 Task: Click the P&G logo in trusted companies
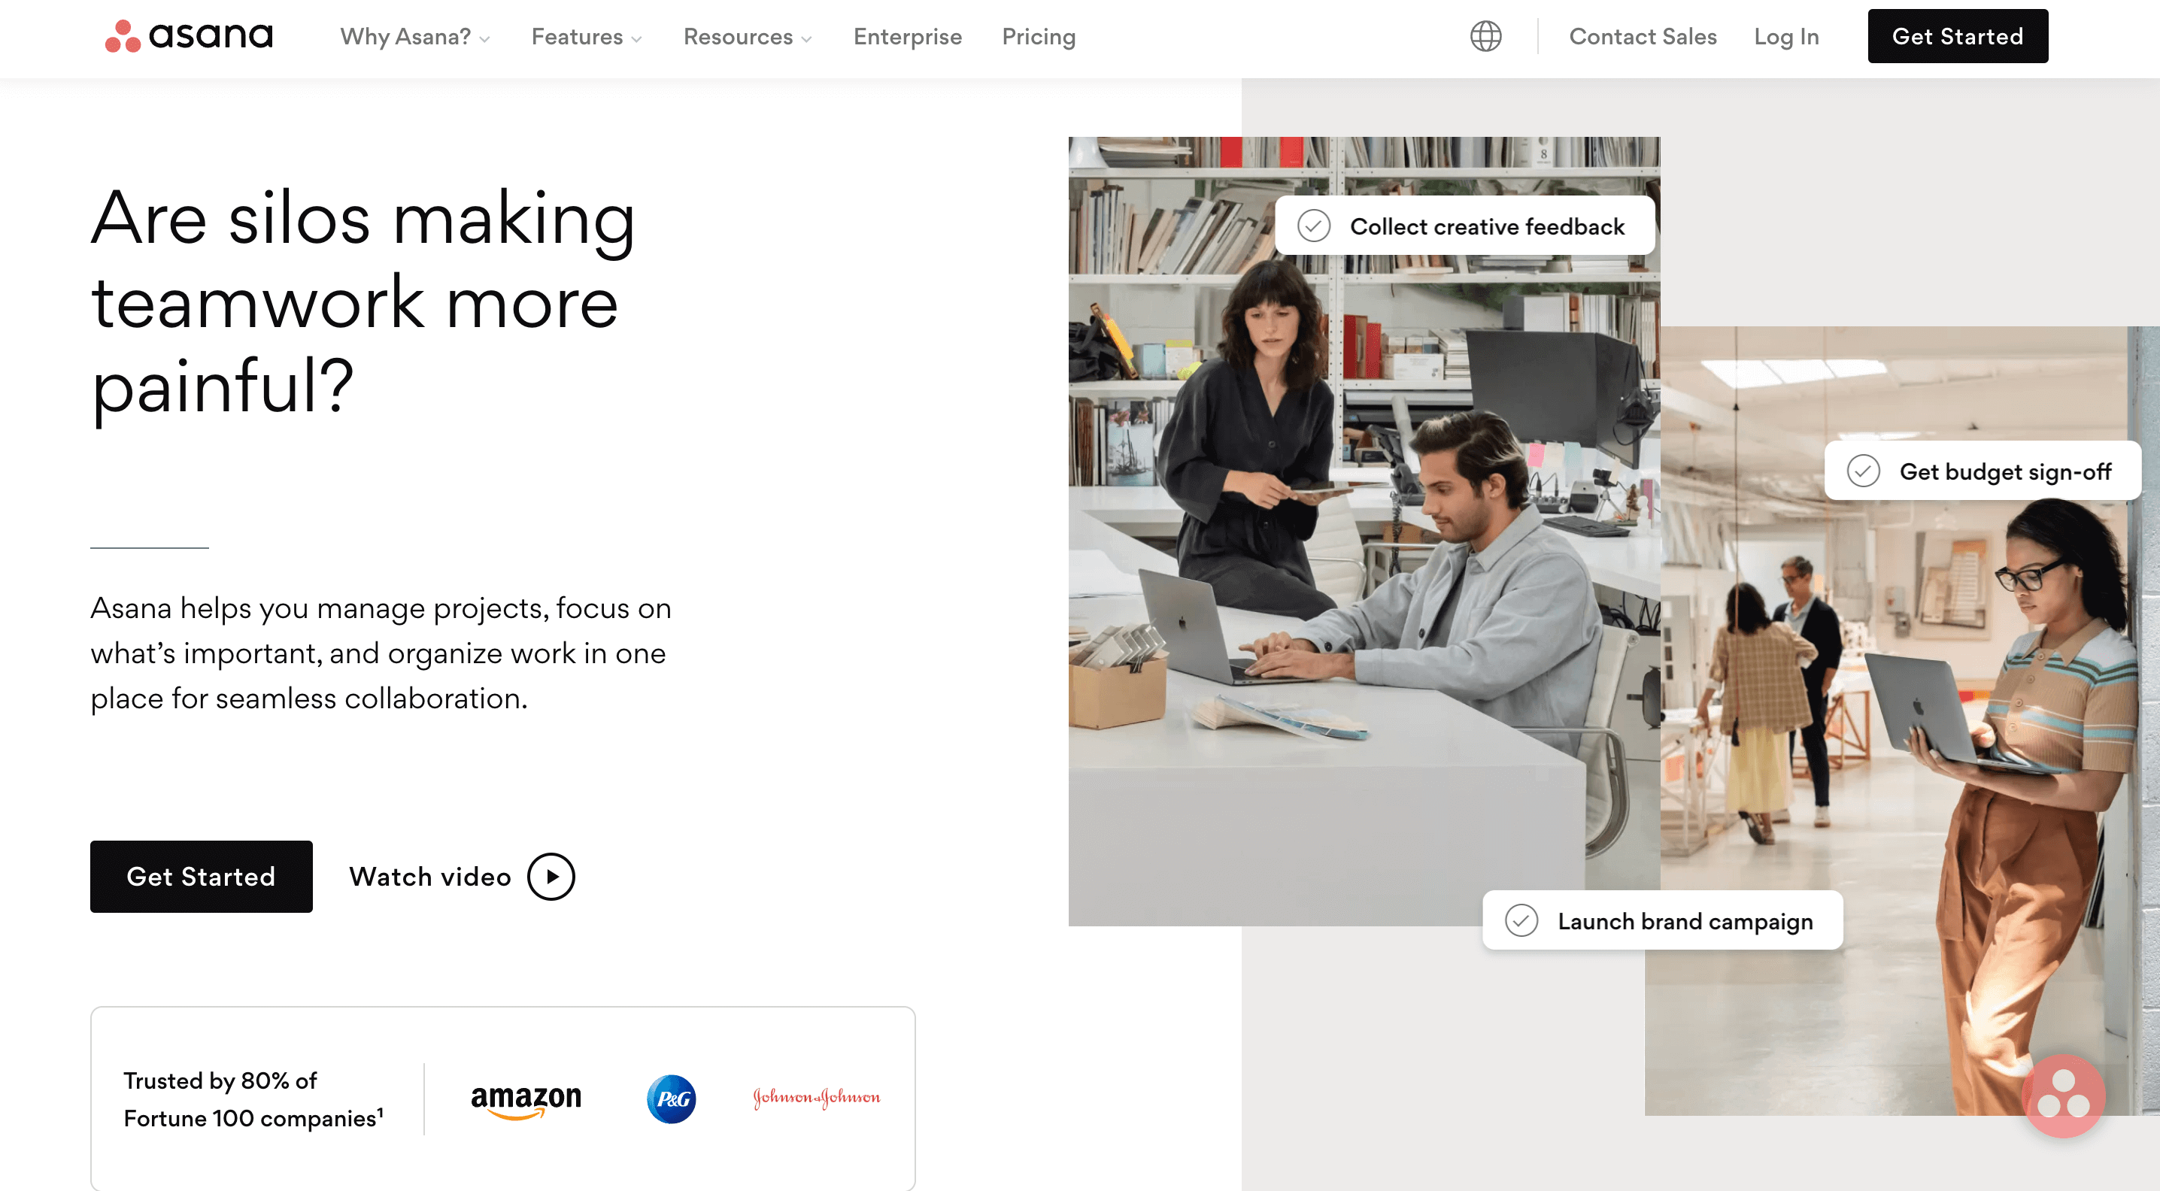670,1097
